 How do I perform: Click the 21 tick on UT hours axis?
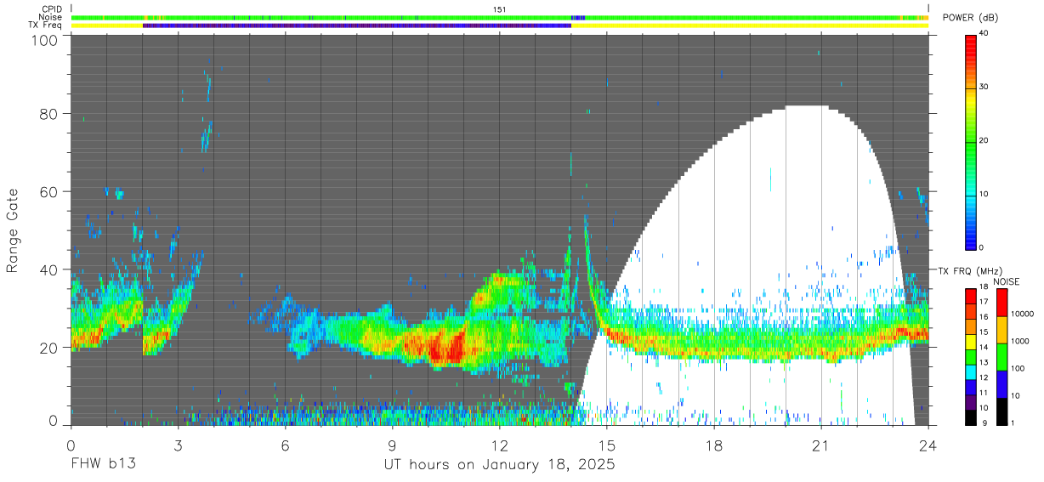(x=821, y=445)
